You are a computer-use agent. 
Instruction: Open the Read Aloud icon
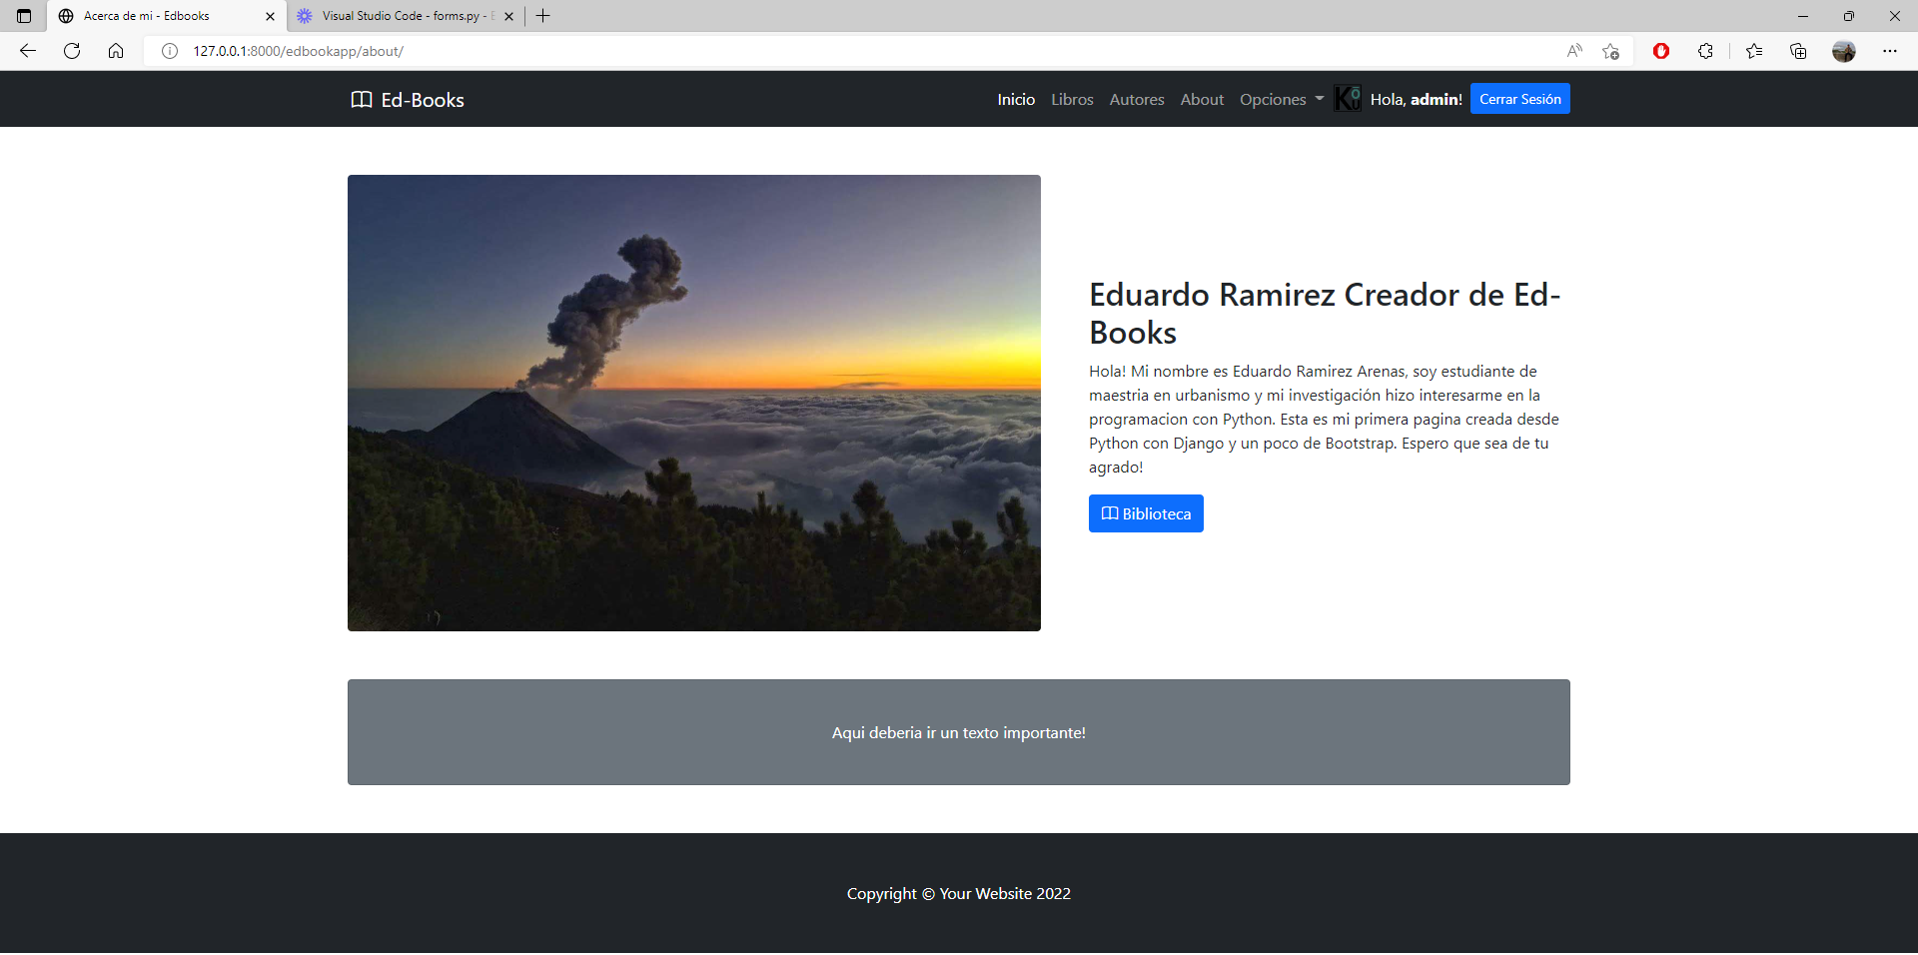click(1574, 51)
